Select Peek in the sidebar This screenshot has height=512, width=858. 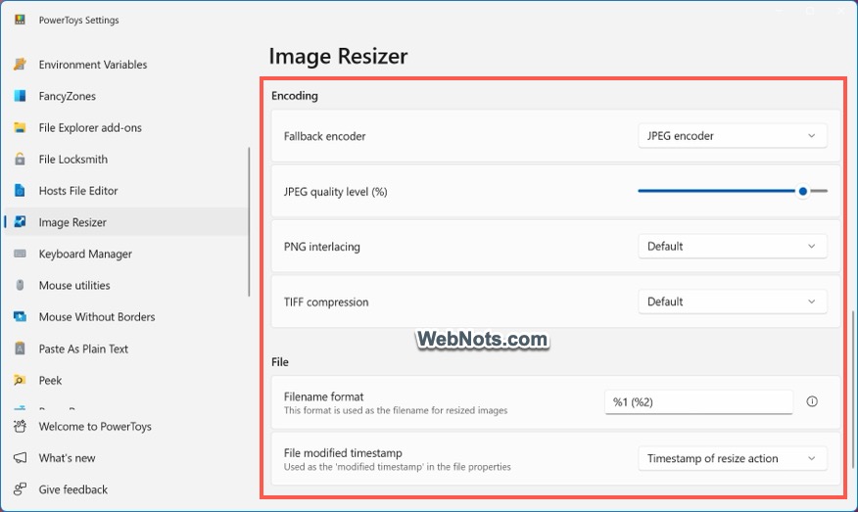tap(125, 380)
